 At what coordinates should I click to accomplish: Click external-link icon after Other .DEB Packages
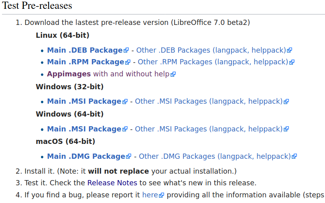pyautogui.click(x=290, y=50)
